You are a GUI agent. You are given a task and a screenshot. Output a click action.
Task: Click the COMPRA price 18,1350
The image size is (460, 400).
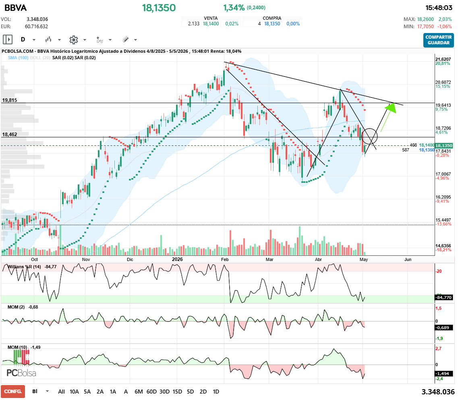272,24
